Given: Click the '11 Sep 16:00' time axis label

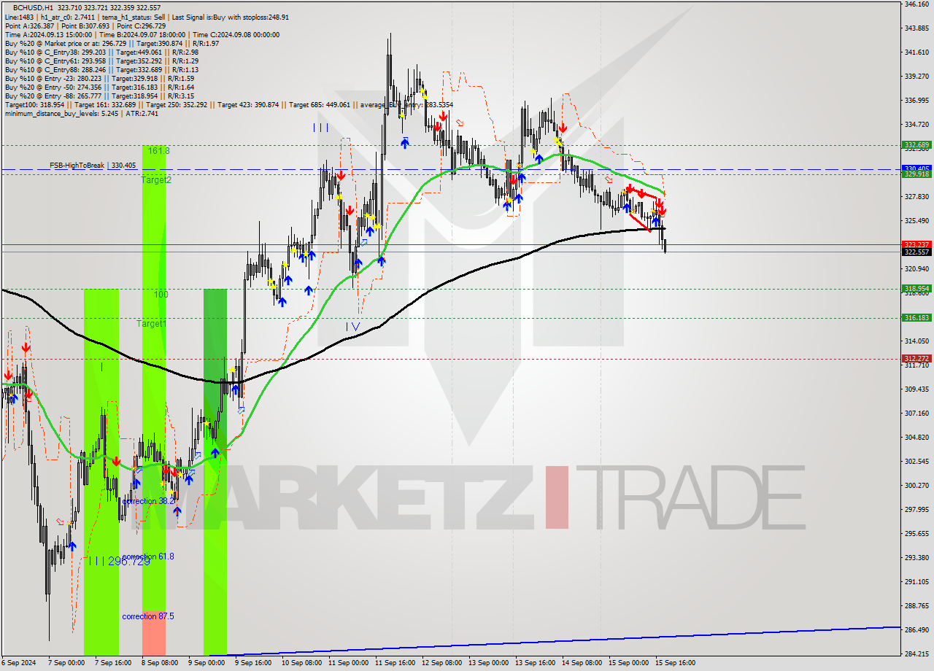Looking at the screenshot, I should (393, 663).
